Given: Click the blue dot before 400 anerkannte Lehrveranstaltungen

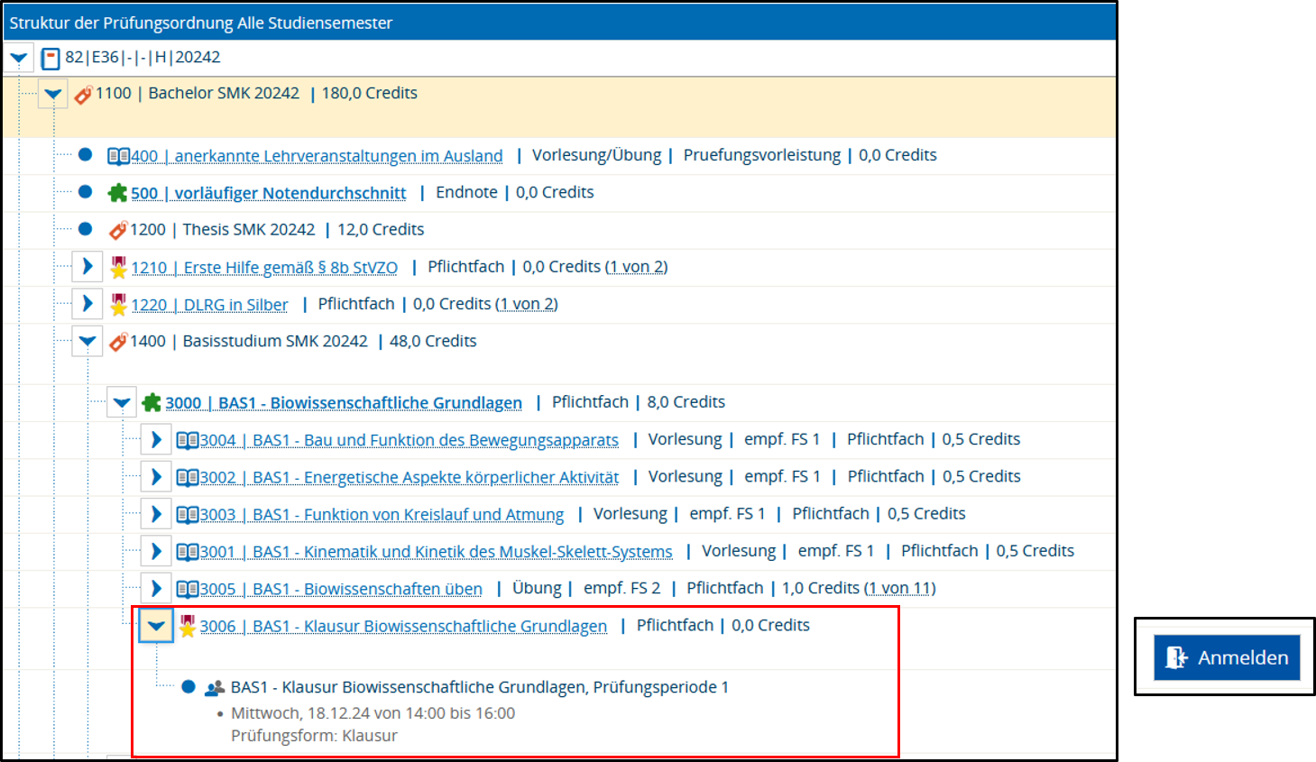Looking at the screenshot, I should (x=85, y=154).
